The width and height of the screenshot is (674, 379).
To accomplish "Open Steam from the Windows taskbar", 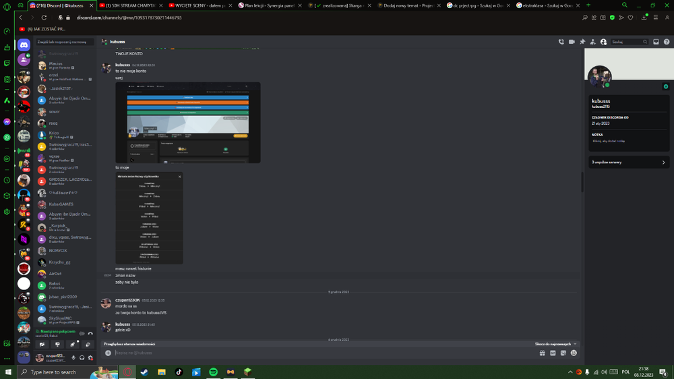I will click(144, 372).
